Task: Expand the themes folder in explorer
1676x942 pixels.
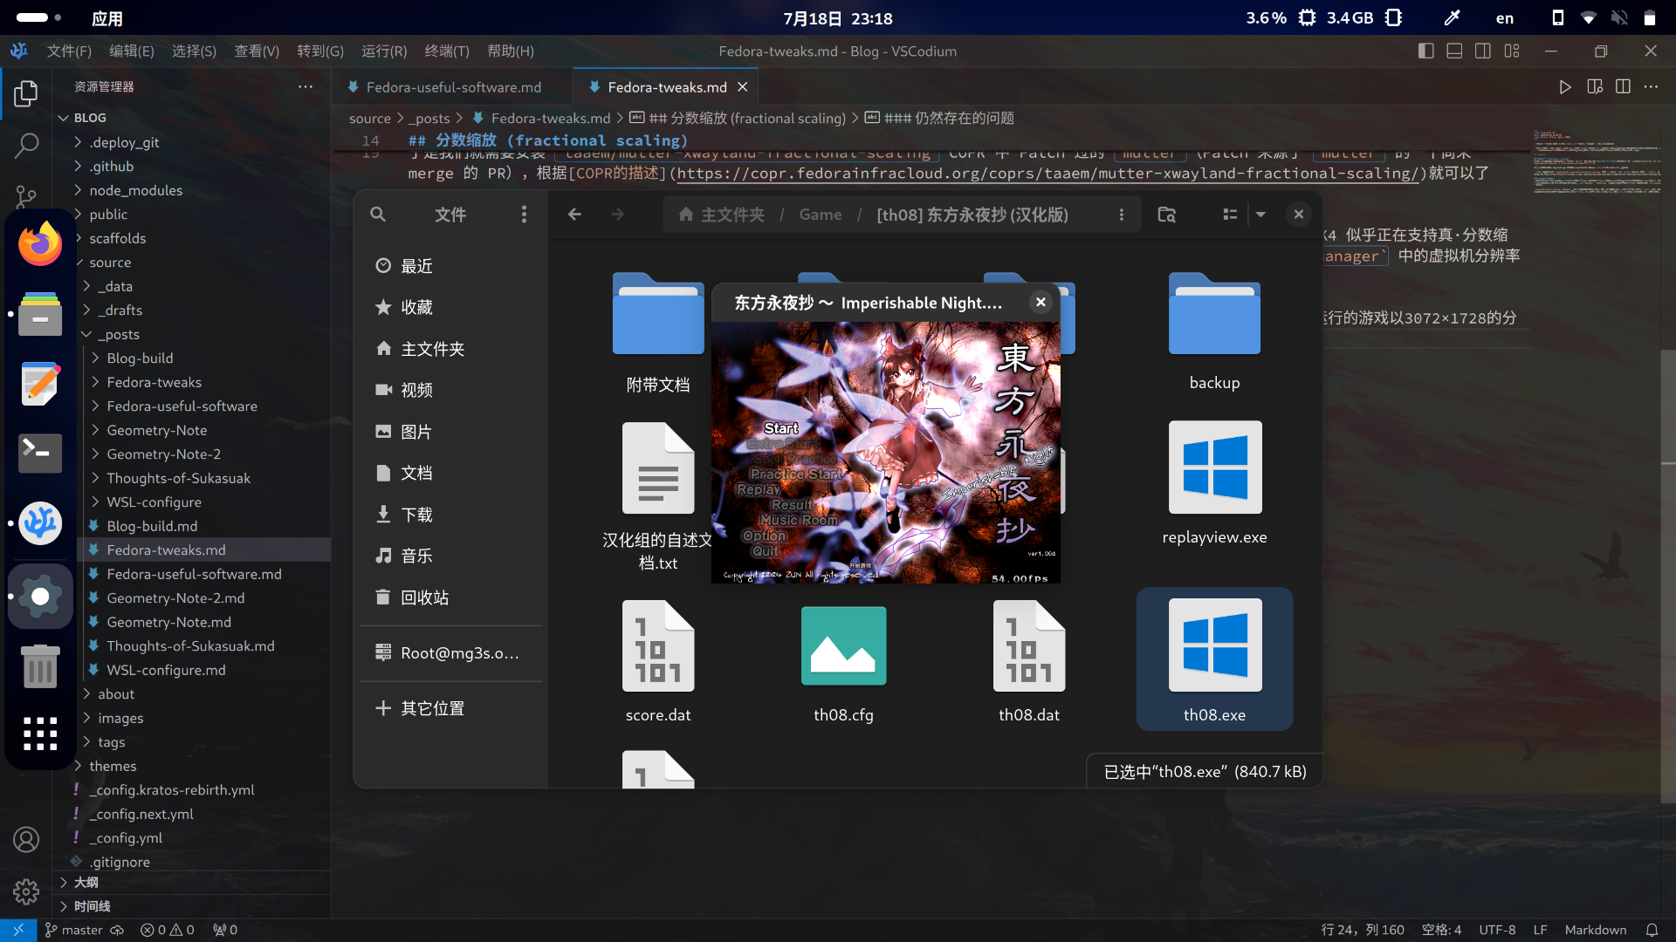Action: (x=113, y=766)
